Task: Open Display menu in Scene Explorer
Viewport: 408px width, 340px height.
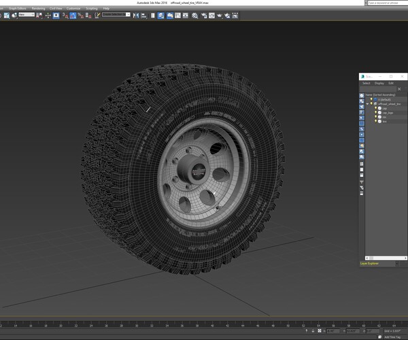Action: [x=379, y=83]
